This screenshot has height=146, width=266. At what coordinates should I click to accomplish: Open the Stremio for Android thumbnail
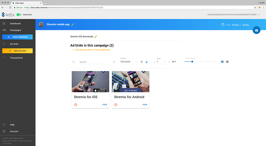131,82
